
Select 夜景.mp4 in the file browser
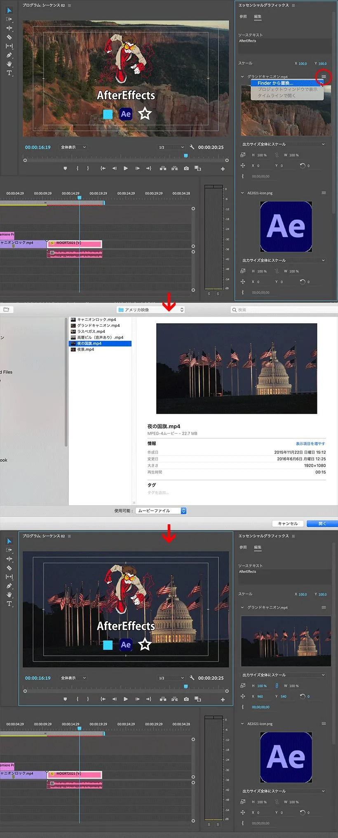(x=85, y=349)
